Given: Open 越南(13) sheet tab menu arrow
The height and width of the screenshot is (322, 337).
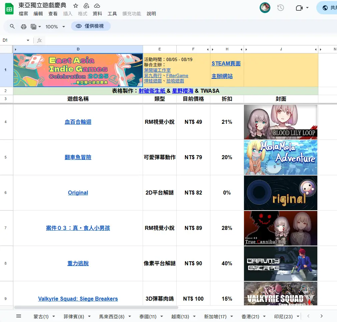Looking at the screenshot, I should (194, 316).
